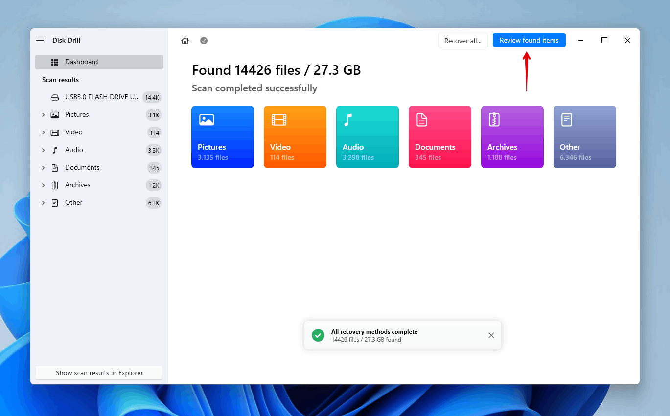Select Audio in scan results
Image resolution: width=670 pixels, height=416 pixels.
(99, 150)
